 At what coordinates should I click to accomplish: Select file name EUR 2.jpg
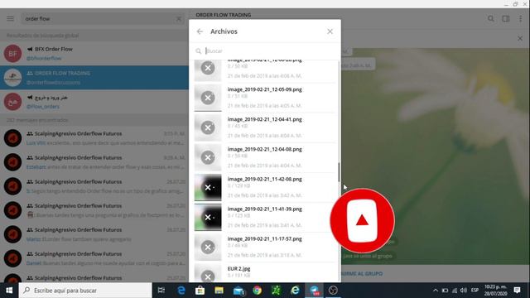(x=239, y=268)
